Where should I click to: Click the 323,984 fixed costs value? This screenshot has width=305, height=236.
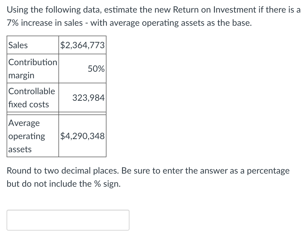pos(88,97)
